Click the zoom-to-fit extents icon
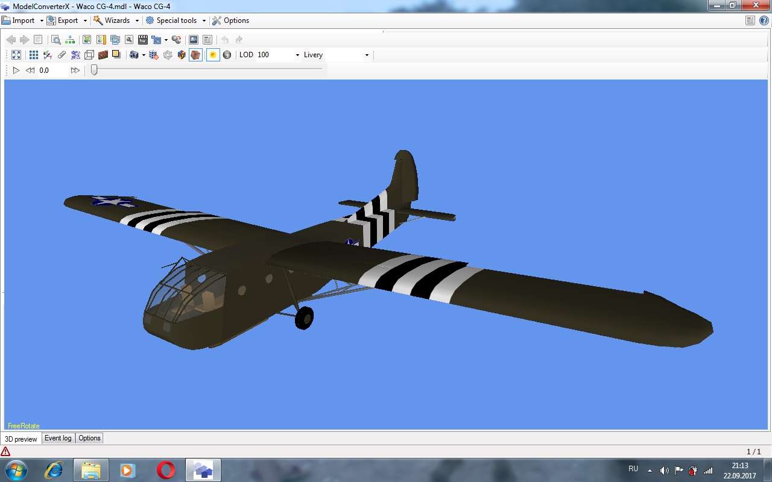Viewport: 772px width, 482px height. pyautogui.click(x=16, y=55)
